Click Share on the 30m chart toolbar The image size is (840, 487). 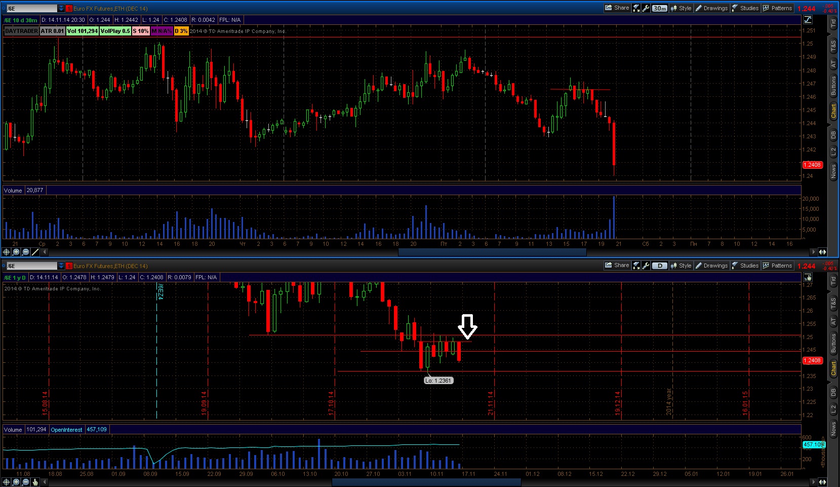pyautogui.click(x=617, y=8)
